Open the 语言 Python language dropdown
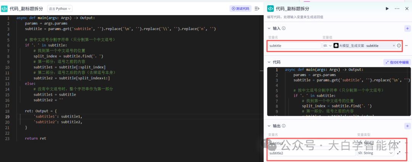The height and width of the screenshot is (162, 412). (x=60, y=9)
